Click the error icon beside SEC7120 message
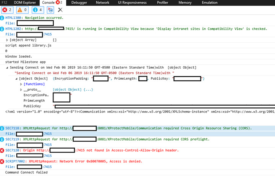 point(2,151)
